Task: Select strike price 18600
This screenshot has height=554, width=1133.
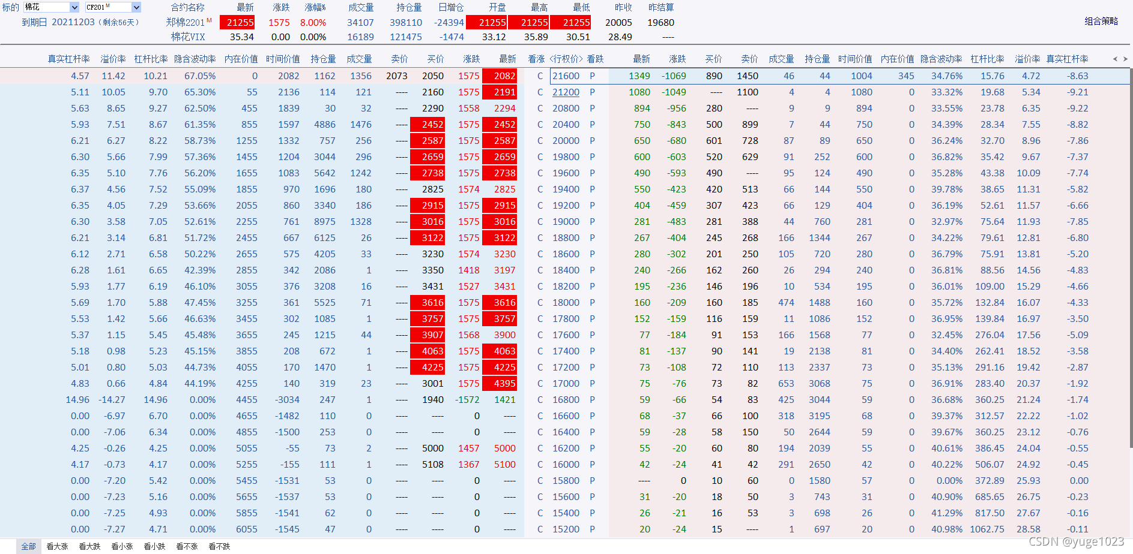Action: pos(566,254)
